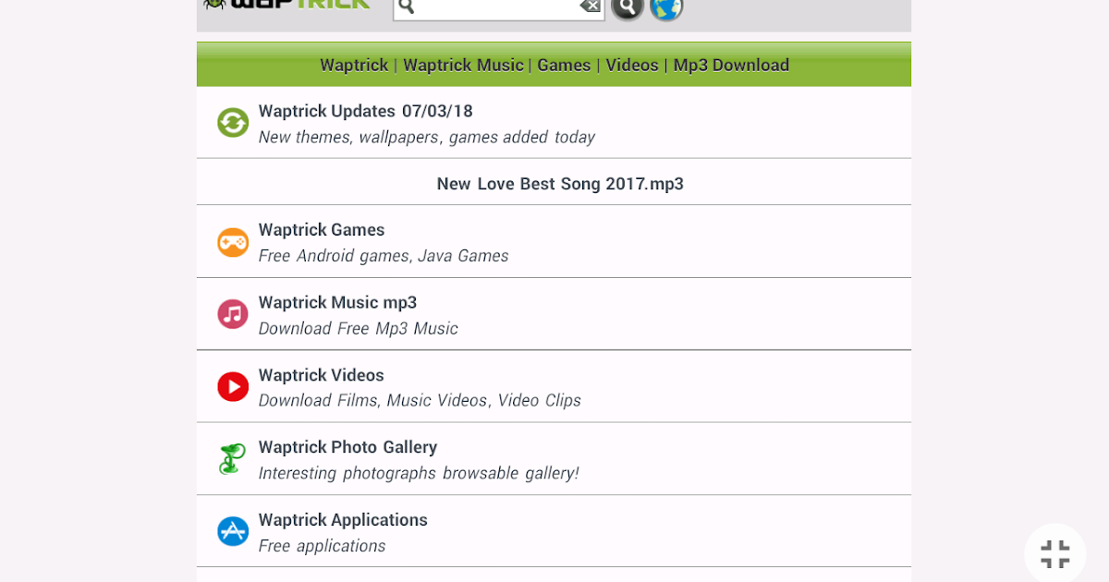Image resolution: width=1109 pixels, height=582 pixels.
Task: Exit fullscreen using collapse arrows button
Action: click(1054, 554)
